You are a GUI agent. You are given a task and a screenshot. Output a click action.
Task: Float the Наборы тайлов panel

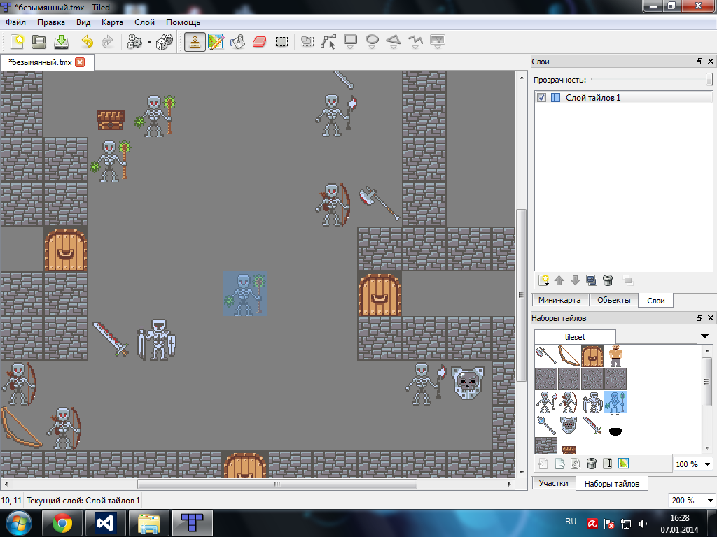tap(699, 318)
